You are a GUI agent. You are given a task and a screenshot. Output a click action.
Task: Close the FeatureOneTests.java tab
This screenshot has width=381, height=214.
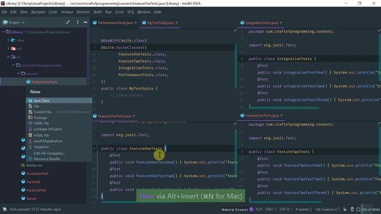pos(134,116)
